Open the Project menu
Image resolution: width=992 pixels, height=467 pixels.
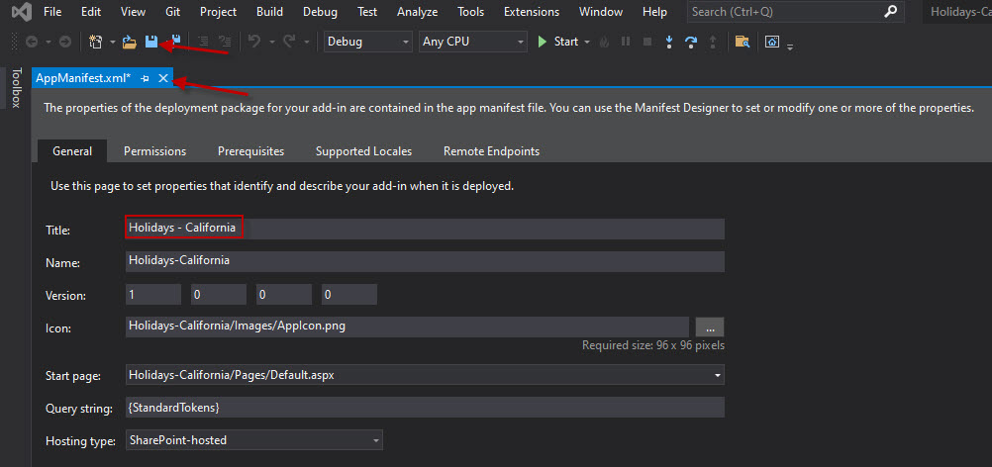tap(218, 12)
